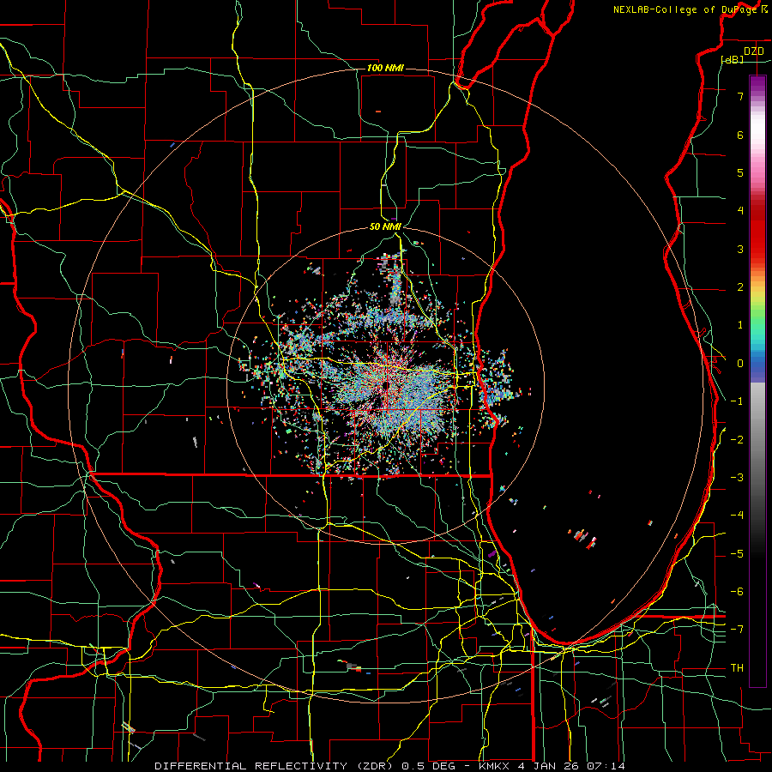Click the 4 value on color scale
The width and height of the screenshot is (772, 772).
740,211
